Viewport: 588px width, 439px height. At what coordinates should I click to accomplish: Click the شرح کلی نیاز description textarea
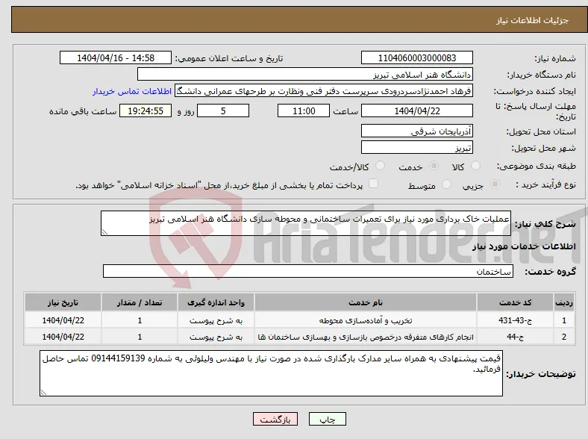[306, 223]
